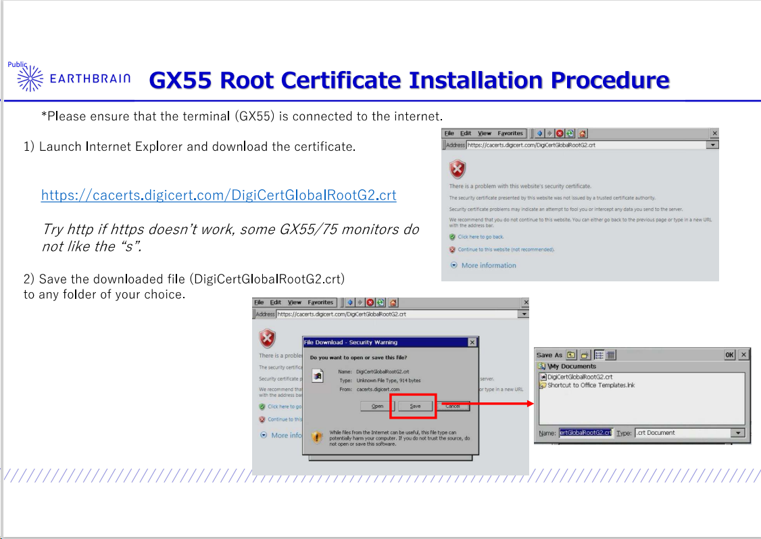Click red shield warning icon in lower browser
The height and width of the screenshot is (539, 761).
coord(268,338)
